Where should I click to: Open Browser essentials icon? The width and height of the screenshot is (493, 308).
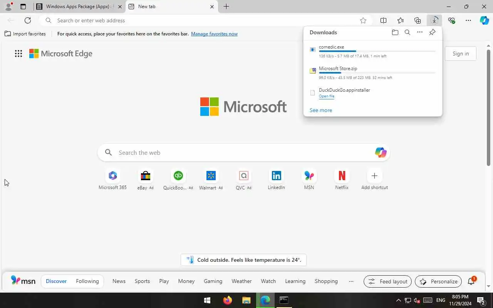(x=451, y=20)
